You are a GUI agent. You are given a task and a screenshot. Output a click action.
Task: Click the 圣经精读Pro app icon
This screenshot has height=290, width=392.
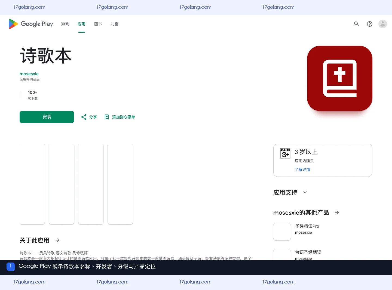point(282,232)
